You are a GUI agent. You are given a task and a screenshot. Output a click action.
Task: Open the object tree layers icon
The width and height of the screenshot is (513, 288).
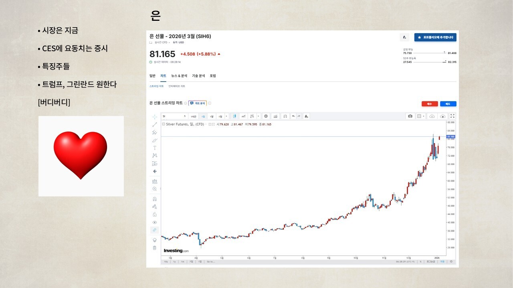155,240
